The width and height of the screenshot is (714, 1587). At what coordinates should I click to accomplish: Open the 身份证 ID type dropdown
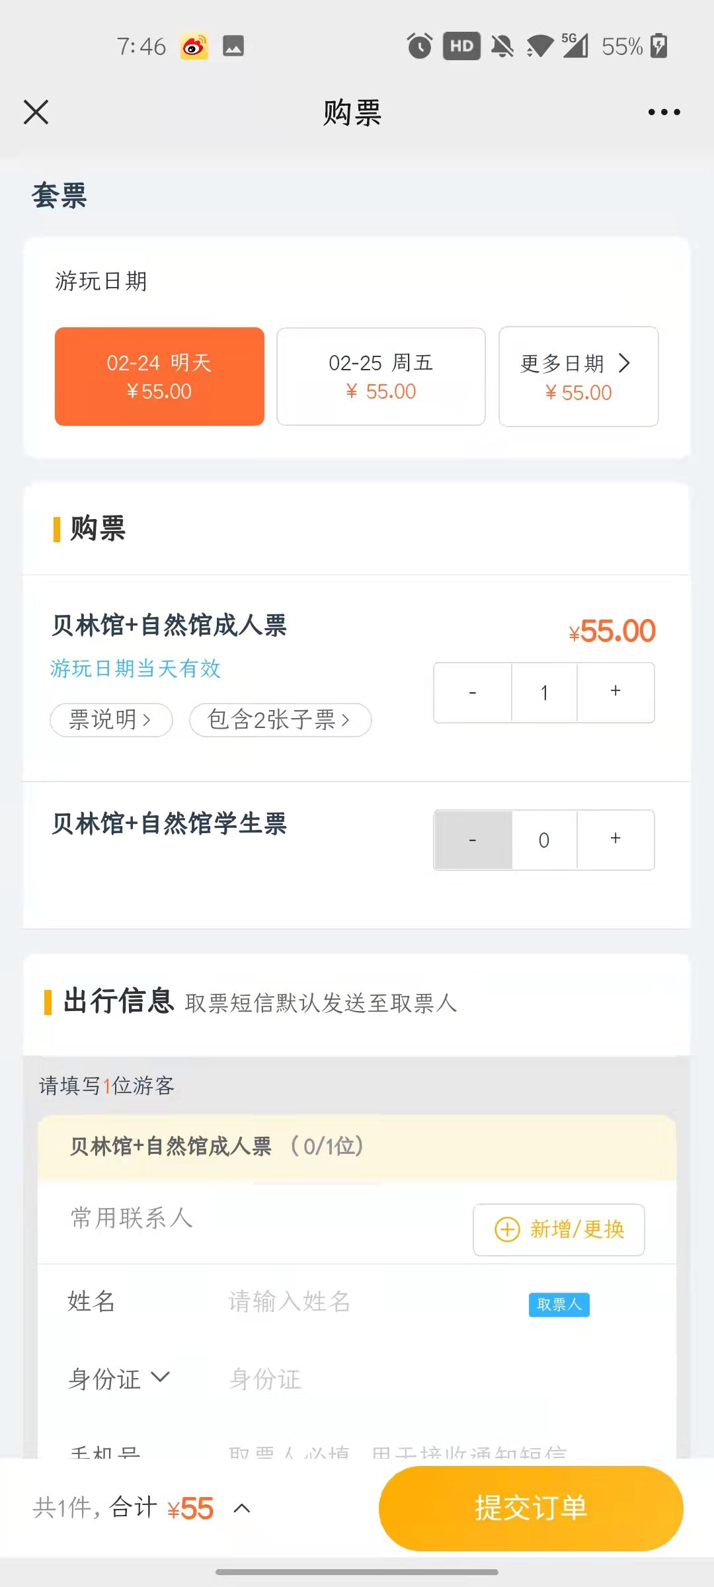[x=119, y=1379]
